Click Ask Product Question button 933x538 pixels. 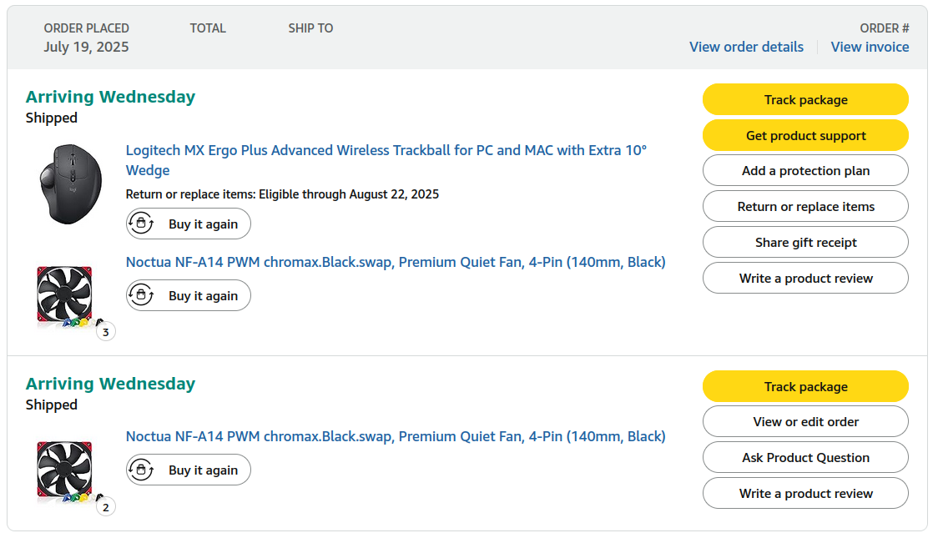tap(805, 457)
